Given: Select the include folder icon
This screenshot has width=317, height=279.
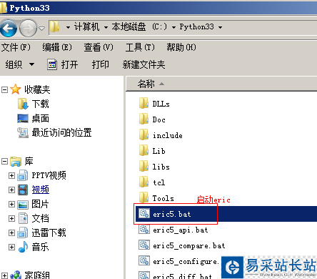Looking at the screenshot, I should pos(144,134).
